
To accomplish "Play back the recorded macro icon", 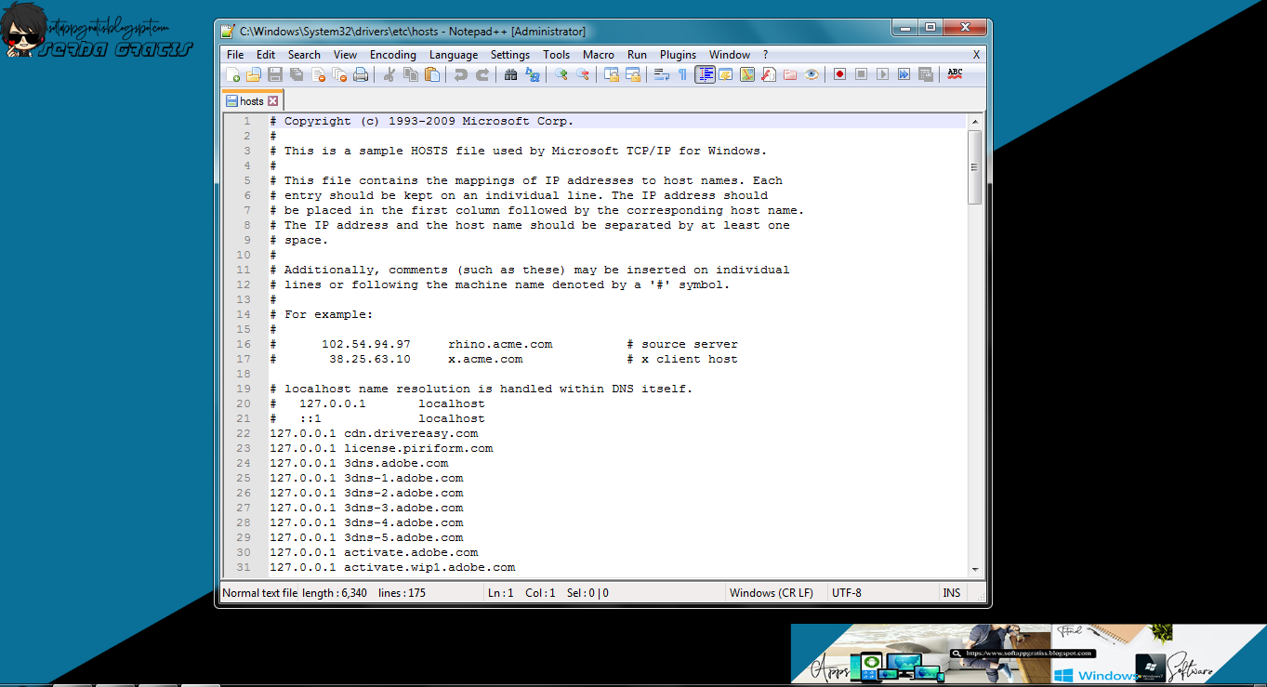I will coord(882,74).
